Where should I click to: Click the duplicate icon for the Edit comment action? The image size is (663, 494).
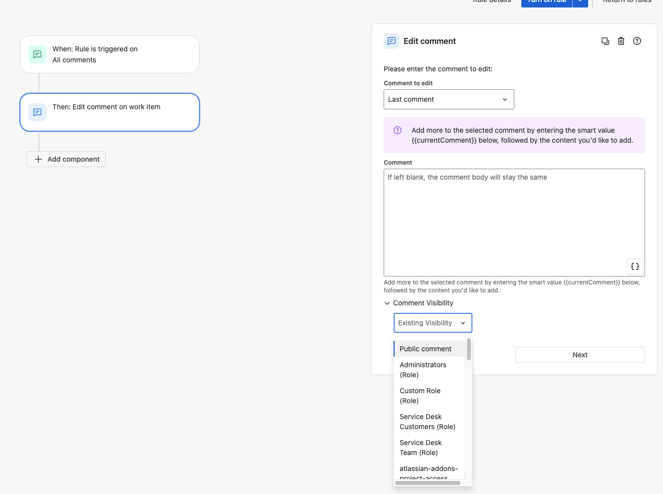(605, 41)
